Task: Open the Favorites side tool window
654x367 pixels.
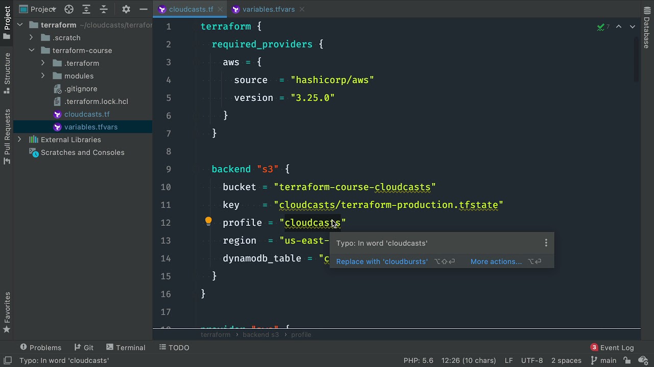Action: point(7,312)
